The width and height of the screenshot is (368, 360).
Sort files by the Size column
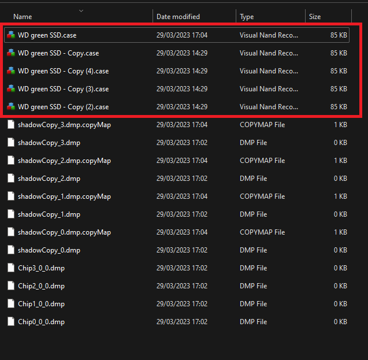coord(315,17)
